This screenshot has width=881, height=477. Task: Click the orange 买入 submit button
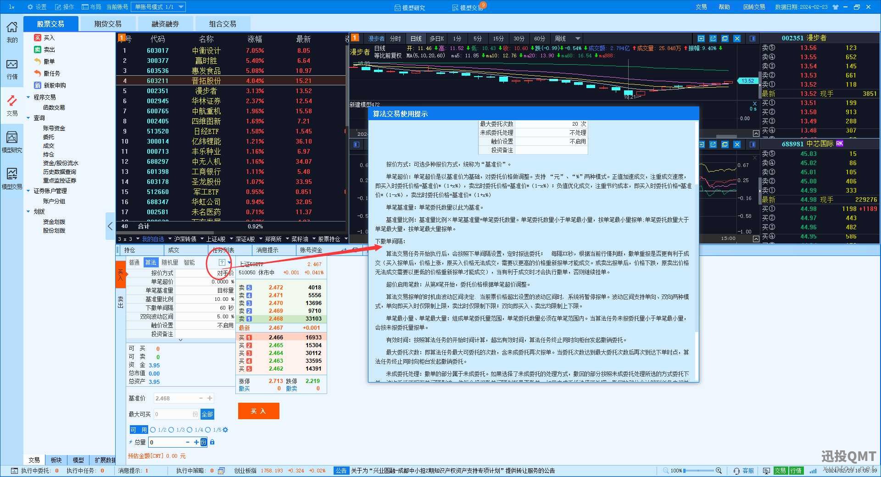coord(258,411)
